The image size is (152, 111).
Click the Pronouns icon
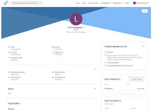[9, 78]
